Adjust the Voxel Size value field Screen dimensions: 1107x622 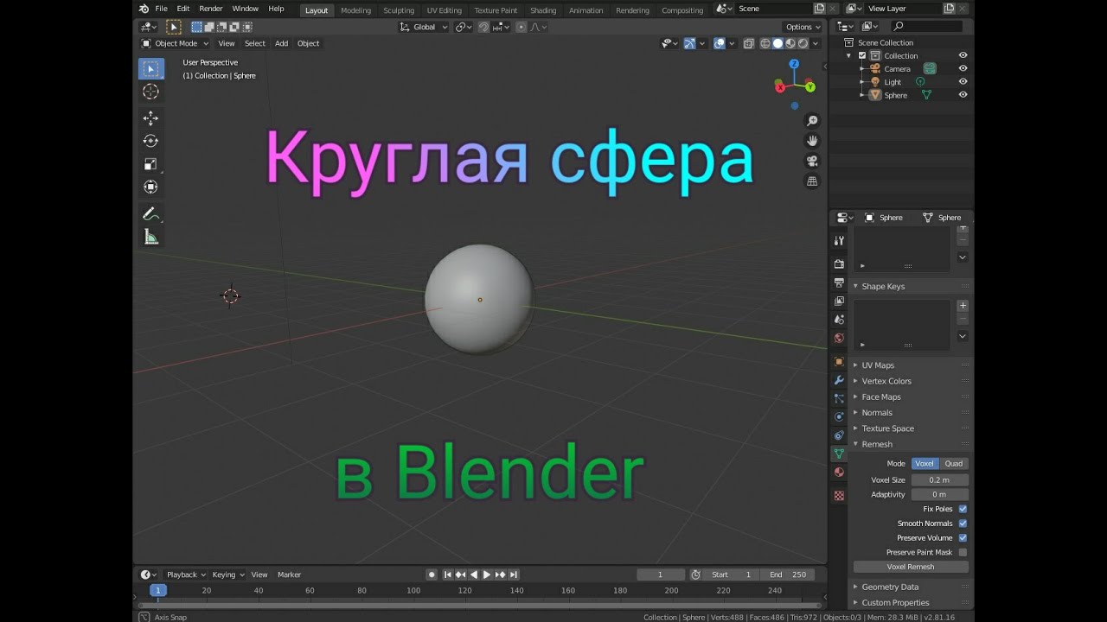coord(939,479)
